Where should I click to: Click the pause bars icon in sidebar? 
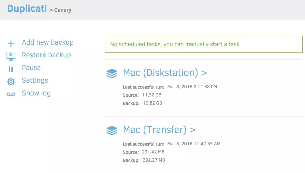point(11,69)
